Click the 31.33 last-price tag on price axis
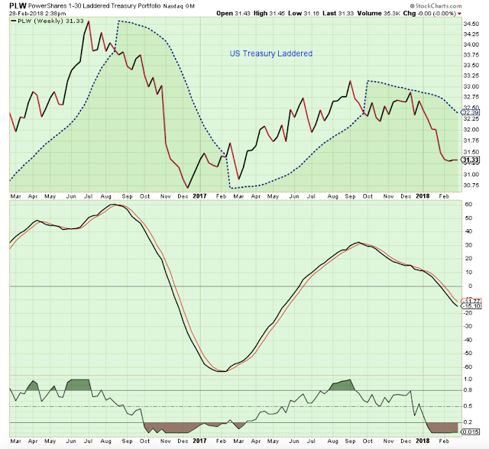The image size is (489, 449). (x=471, y=160)
